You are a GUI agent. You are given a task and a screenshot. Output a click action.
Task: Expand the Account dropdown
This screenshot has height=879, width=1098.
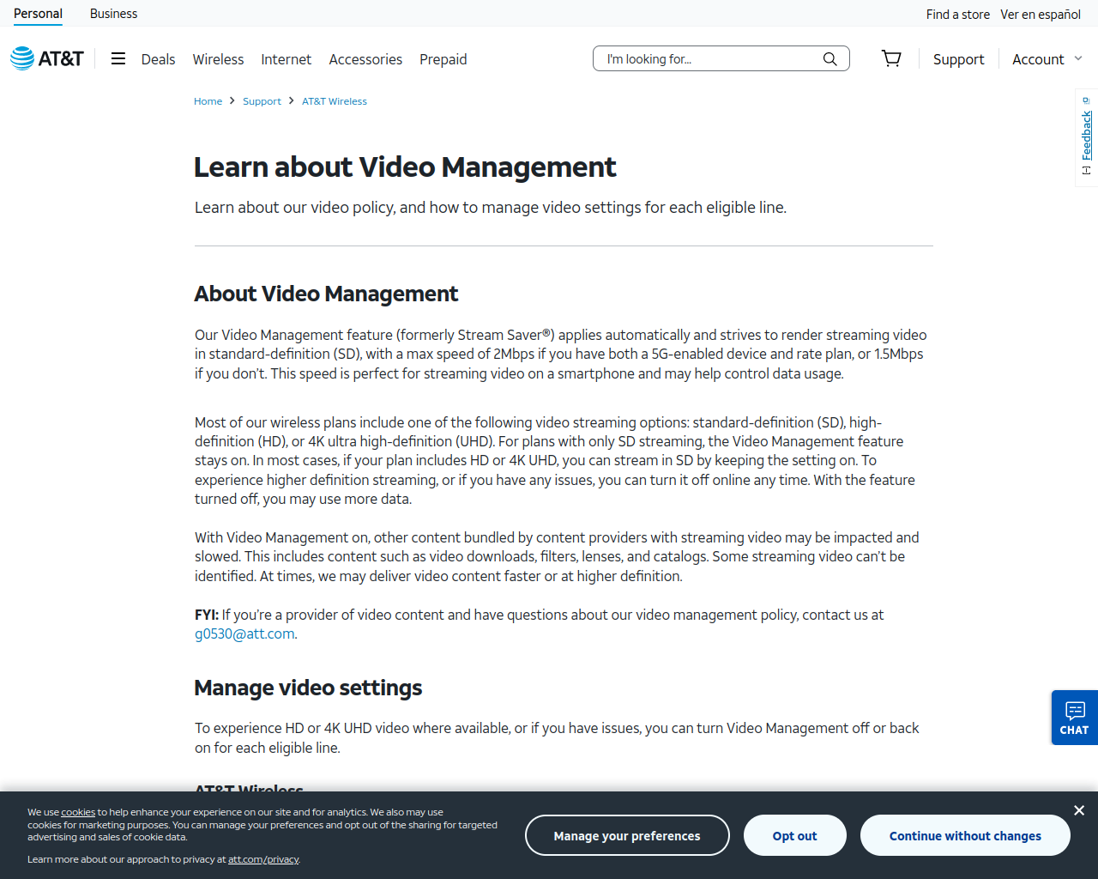pos(1047,59)
